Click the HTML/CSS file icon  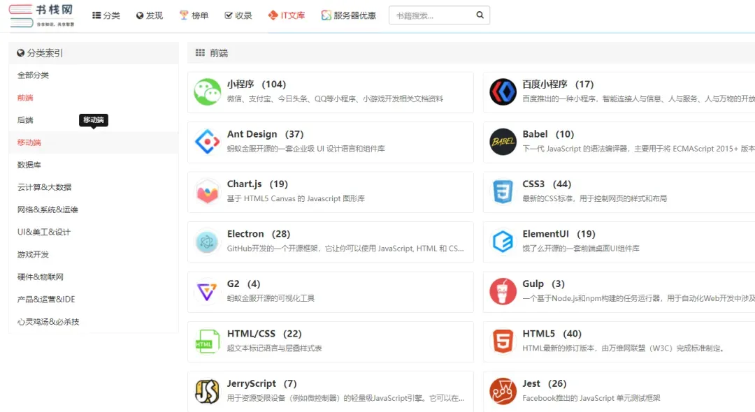(207, 341)
